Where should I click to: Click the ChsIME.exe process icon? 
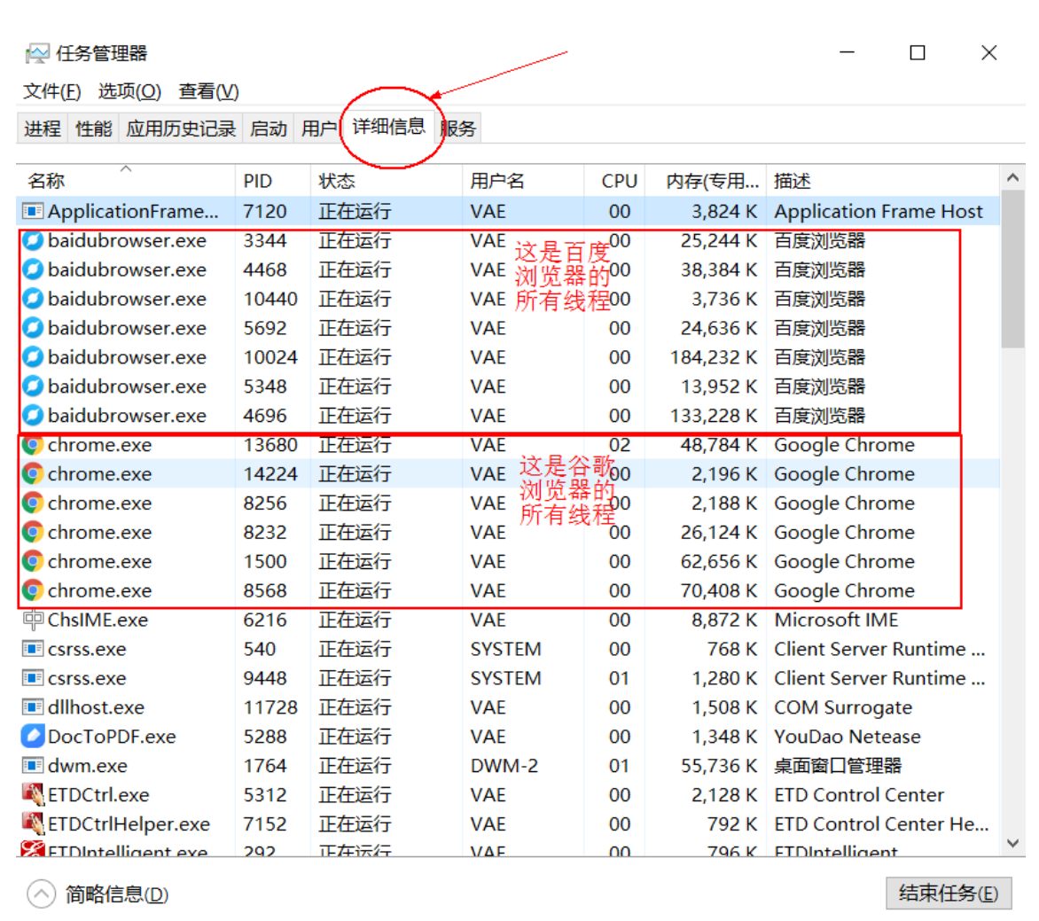coord(33,620)
